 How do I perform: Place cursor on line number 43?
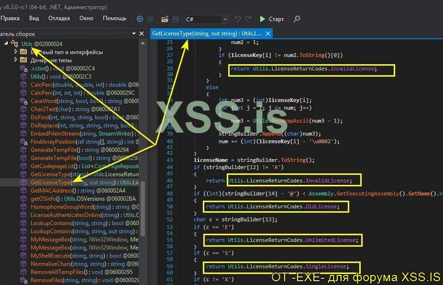169,160
